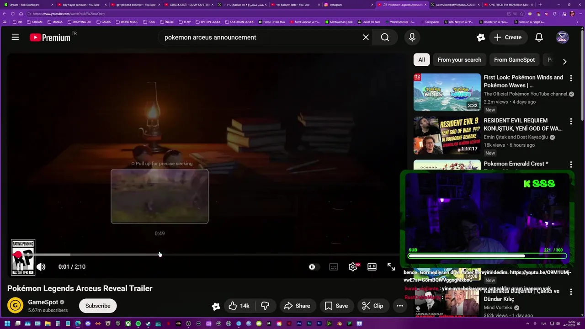Open options for Karanlıkta Düşenler video
This screenshot has height=329, width=585.
(x=570, y=291)
